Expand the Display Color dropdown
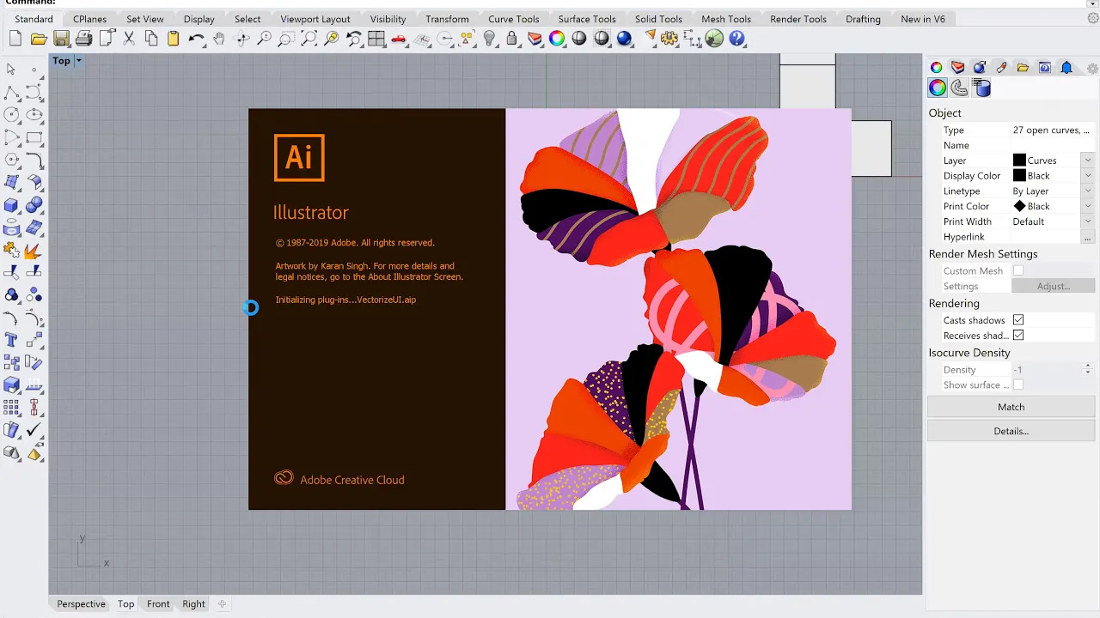This screenshot has width=1100, height=618. tap(1088, 176)
